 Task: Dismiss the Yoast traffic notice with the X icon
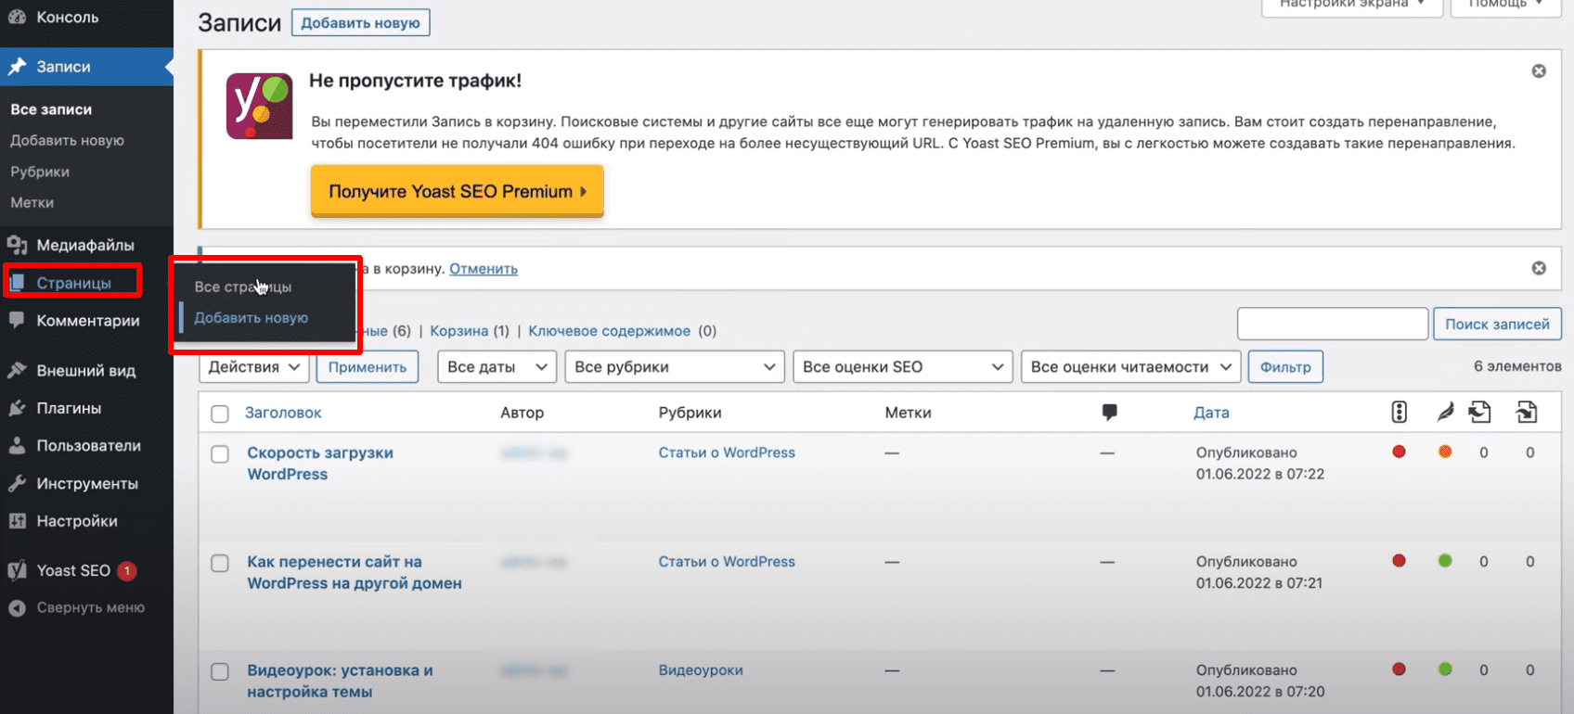1538,71
